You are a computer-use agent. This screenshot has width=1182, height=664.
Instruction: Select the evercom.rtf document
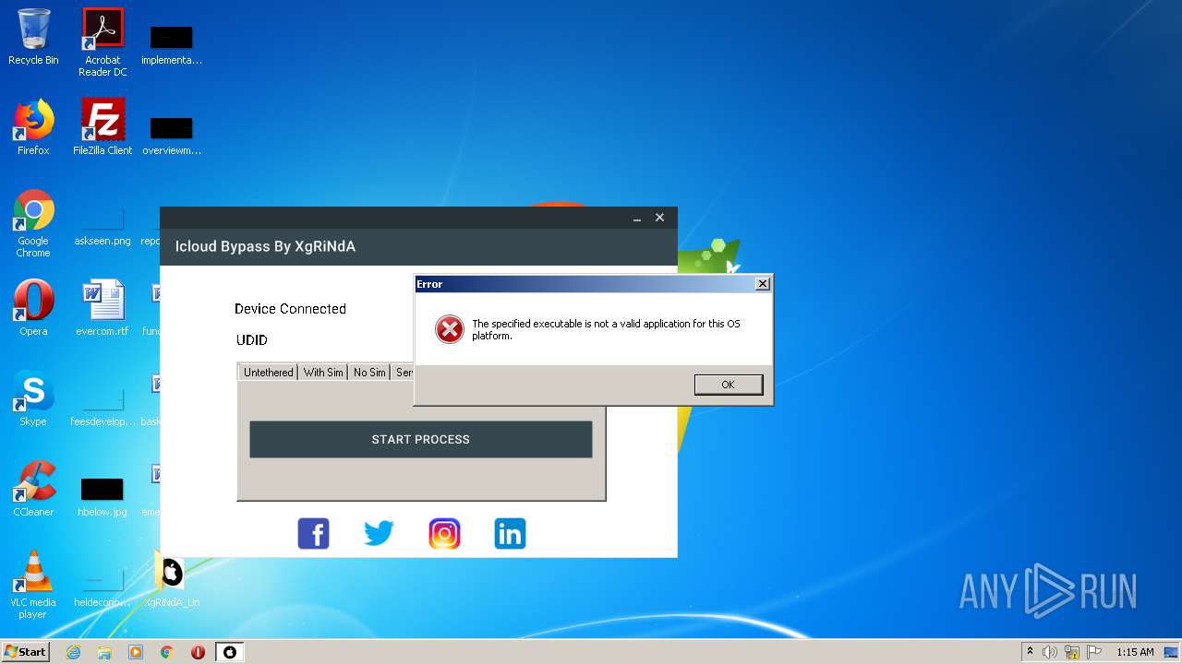click(103, 308)
